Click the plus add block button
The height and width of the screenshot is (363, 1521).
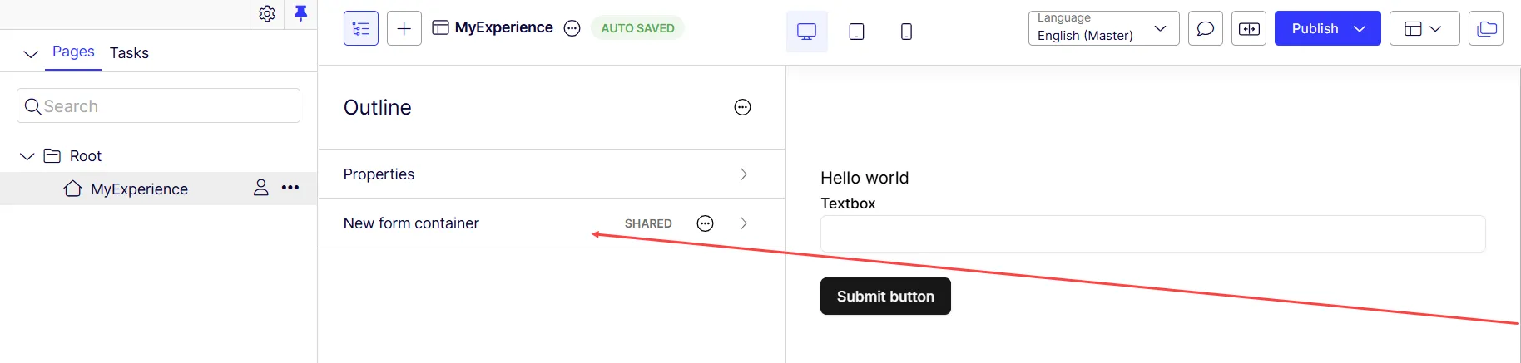pos(404,28)
